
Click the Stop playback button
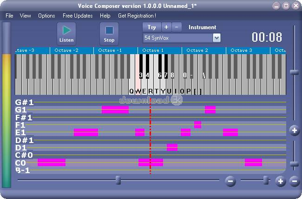109,34
